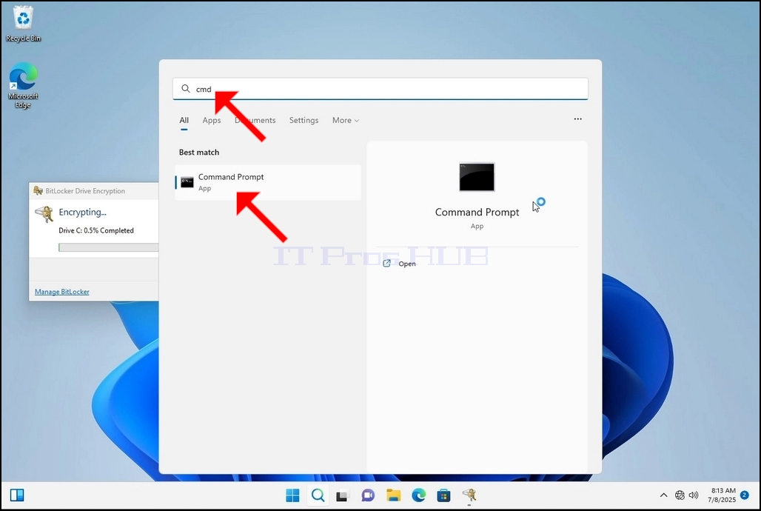Viewport: 761px width, 511px height.
Task: Click the Command Prompt title in preview pane
Action: [477, 213]
